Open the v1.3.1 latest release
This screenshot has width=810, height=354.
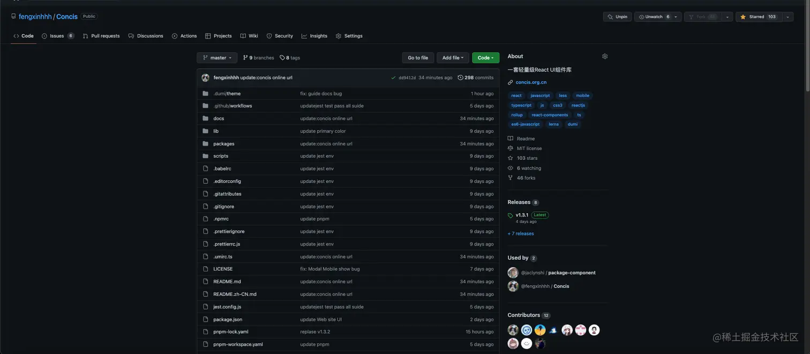pyautogui.click(x=522, y=215)
